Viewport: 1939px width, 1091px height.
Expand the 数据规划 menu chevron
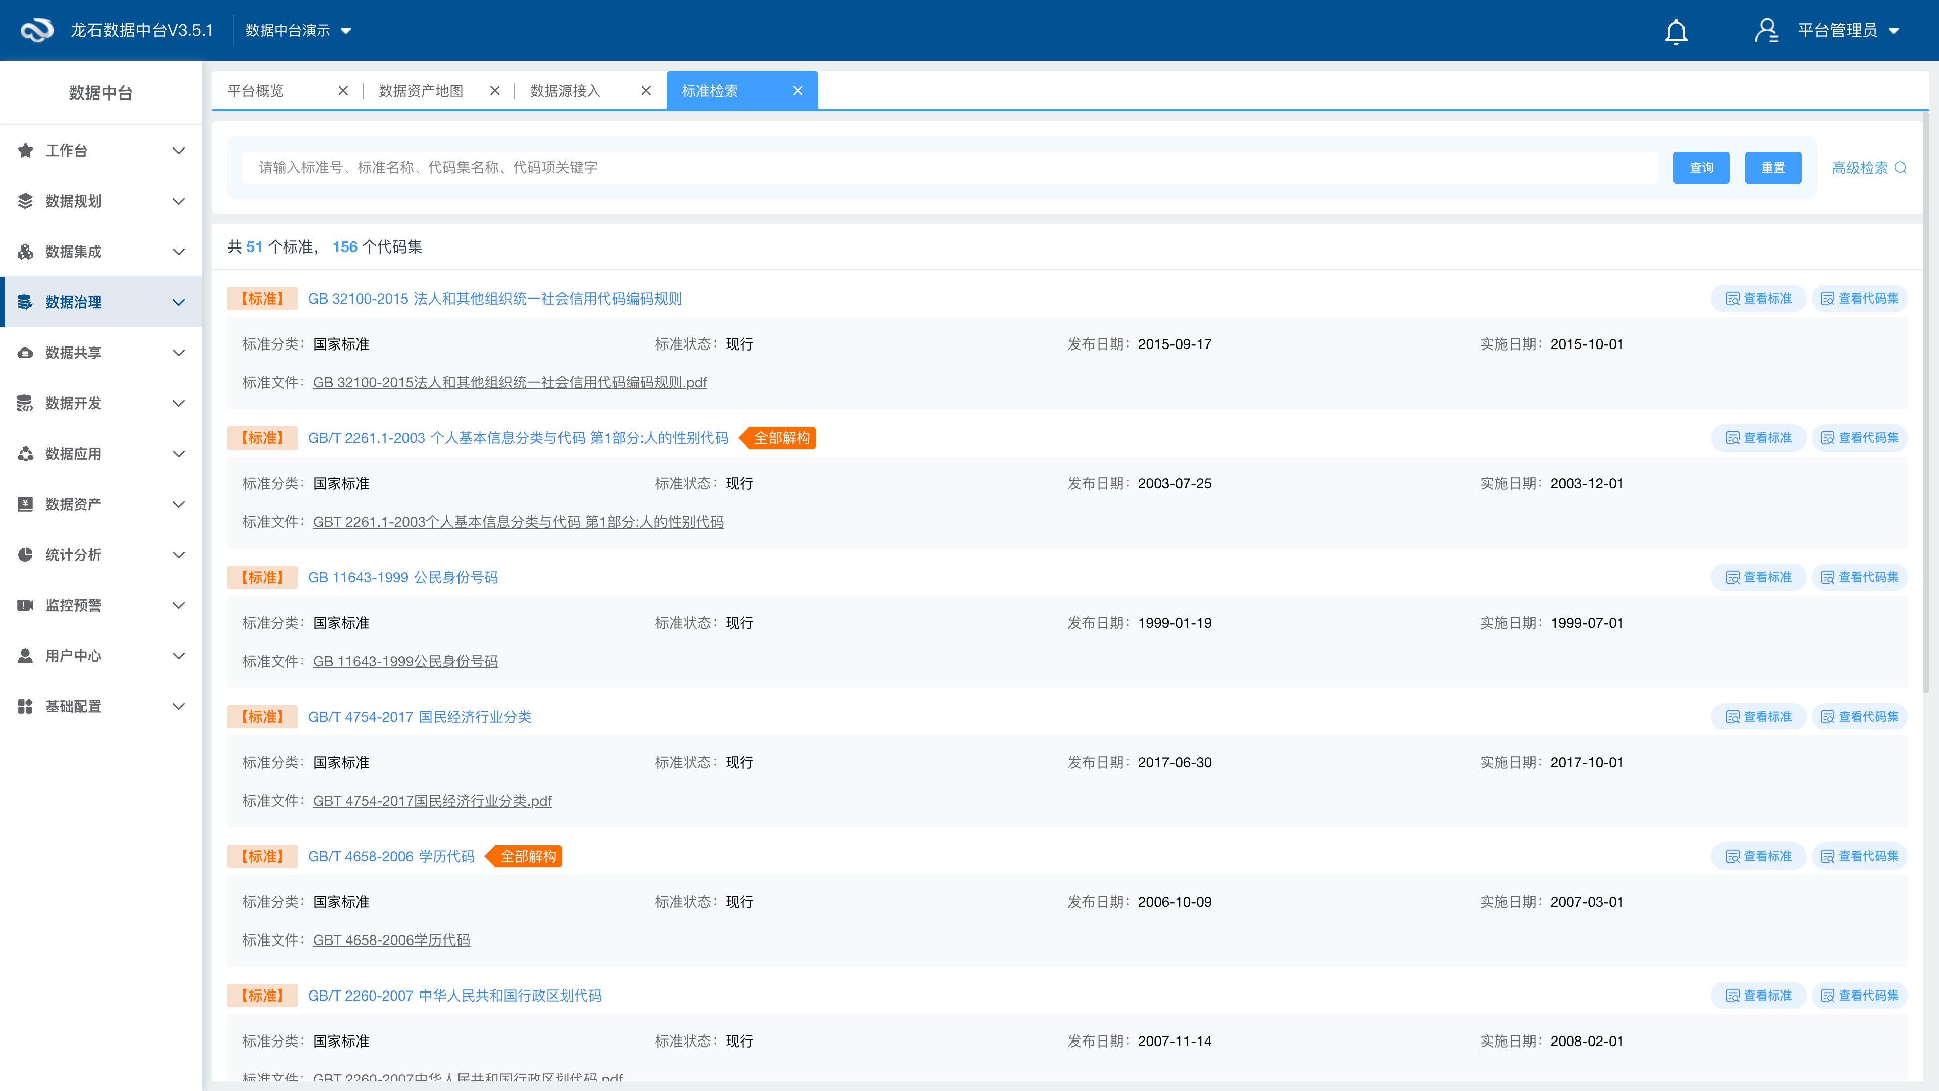178,201
